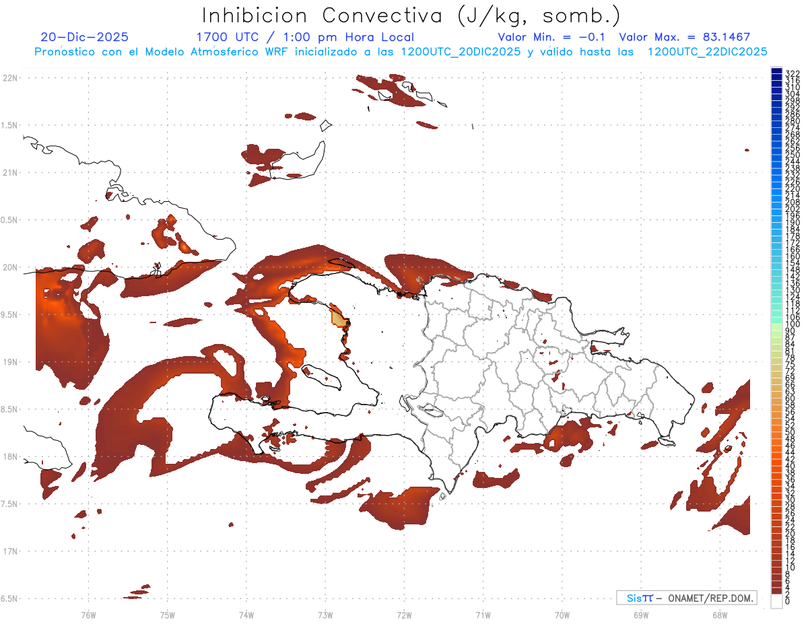Click the "73W" longitude label

tap(325, 615)
